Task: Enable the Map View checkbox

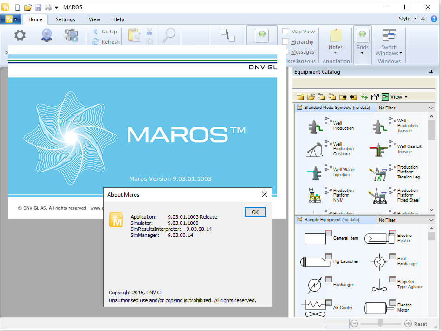Action: [x=286, y=31]
